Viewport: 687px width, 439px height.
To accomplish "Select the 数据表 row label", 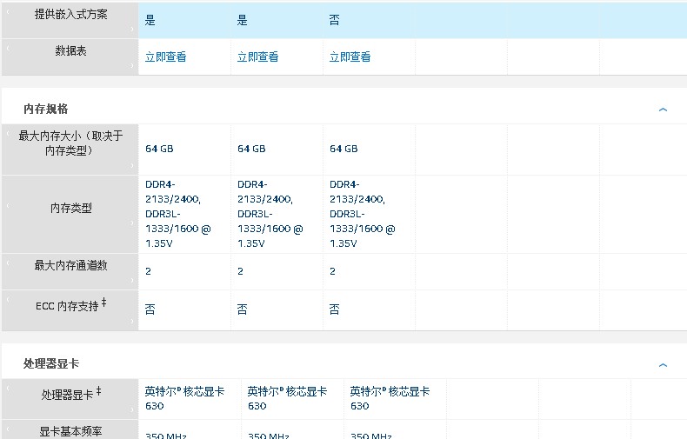I will tap(70, 50).
